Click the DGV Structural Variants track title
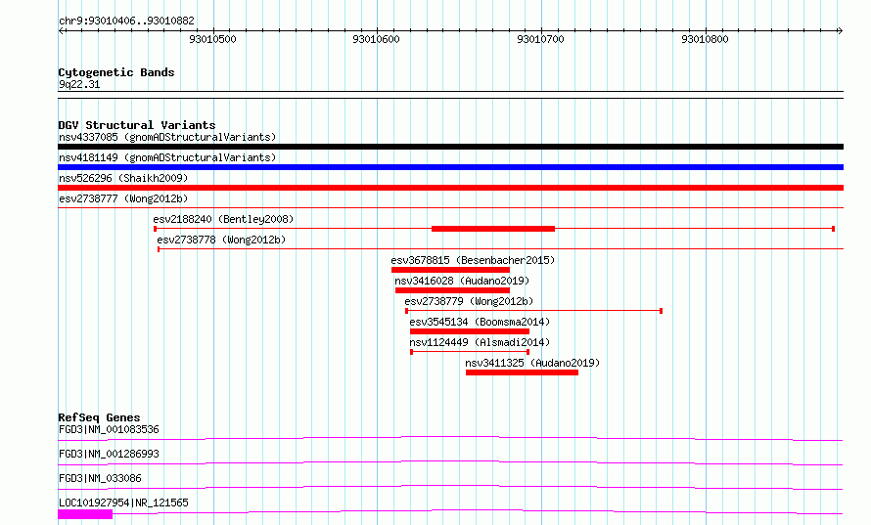The height and width of the screenshot is (525, 871). pos(137,125)
